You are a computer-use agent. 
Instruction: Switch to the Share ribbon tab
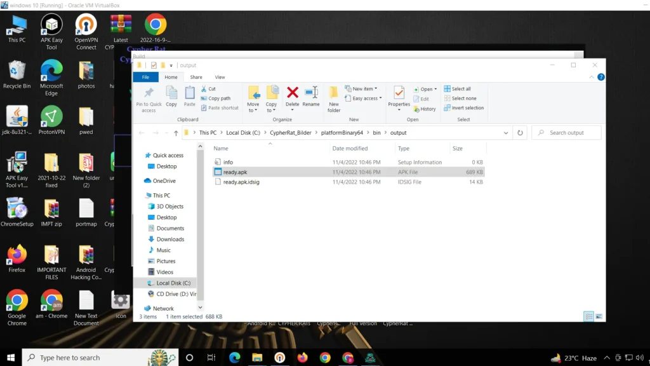(x=196, y=77)
